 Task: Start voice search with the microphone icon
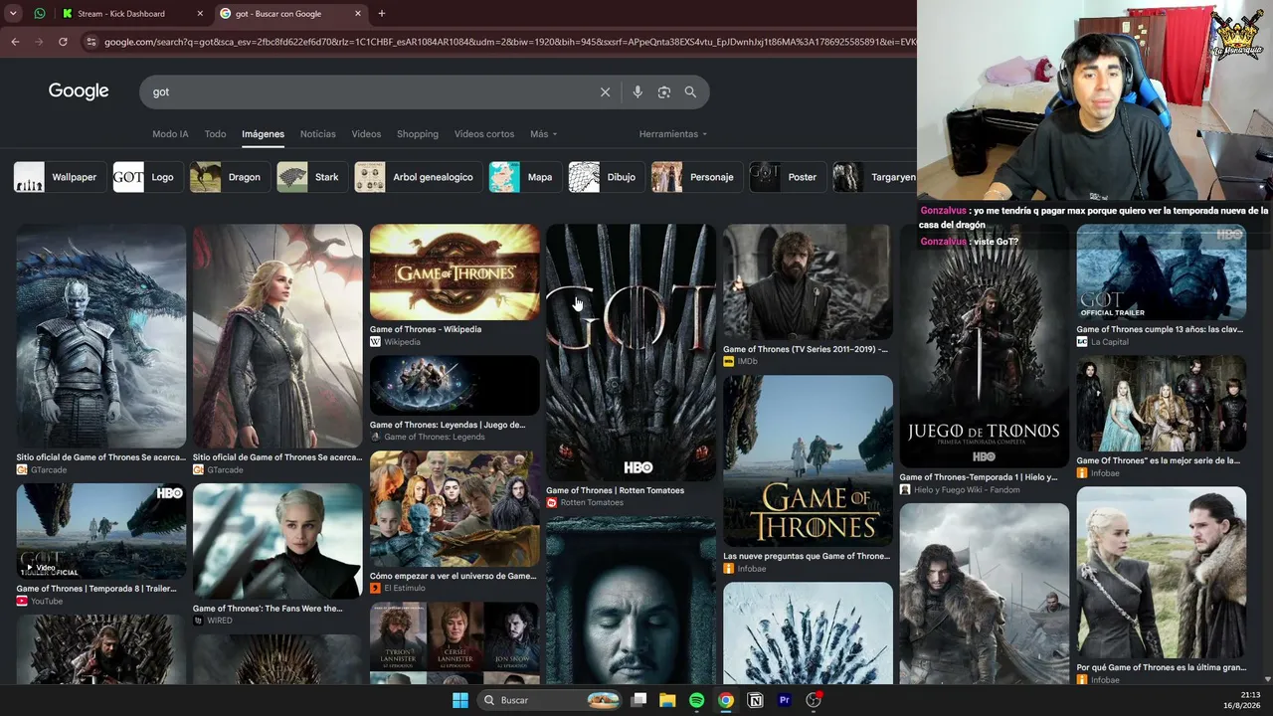click(637, 92)
